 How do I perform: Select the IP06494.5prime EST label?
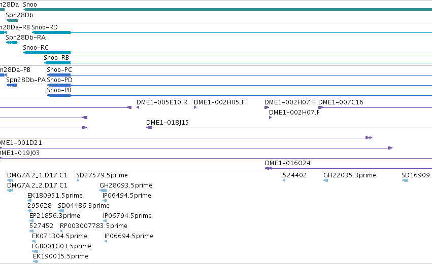pyautogui.click(x=127, y=196)
